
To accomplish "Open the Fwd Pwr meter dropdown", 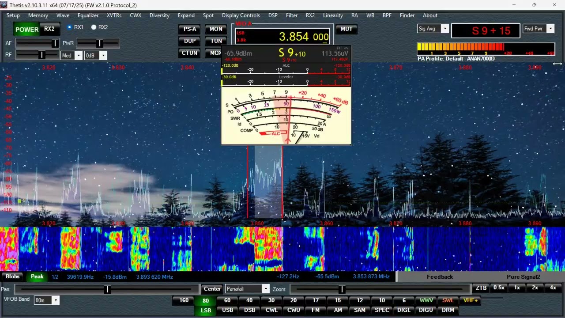I will click(x=550, y=29).
